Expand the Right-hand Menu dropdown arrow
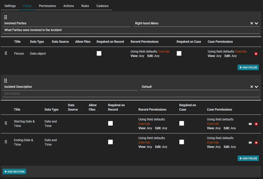Viewport: 263px width, 179px height. tap(256, 23)
